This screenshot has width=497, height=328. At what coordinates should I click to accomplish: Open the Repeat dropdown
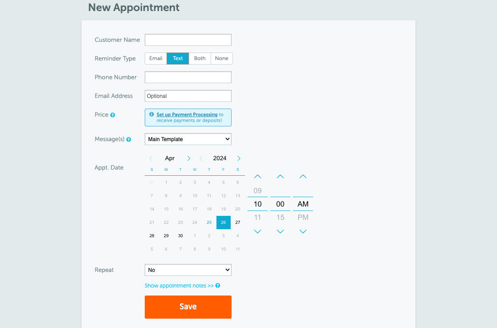tap(188, 270)
